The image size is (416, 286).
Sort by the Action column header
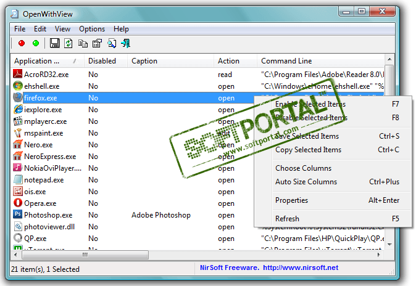pyautogui.click(x=236, y=61)
